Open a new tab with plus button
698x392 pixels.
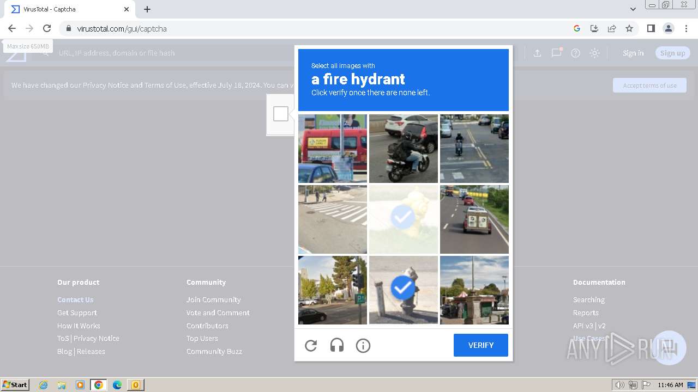[x=147, y=9]
